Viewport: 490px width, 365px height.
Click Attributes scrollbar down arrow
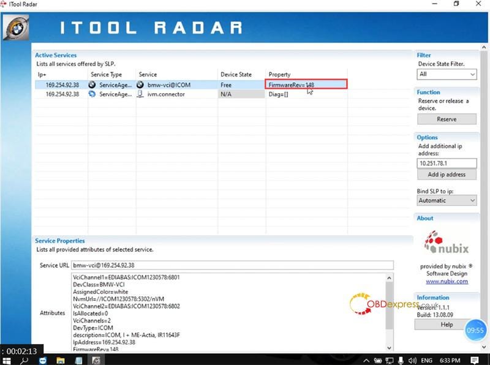tap(389, 347)
